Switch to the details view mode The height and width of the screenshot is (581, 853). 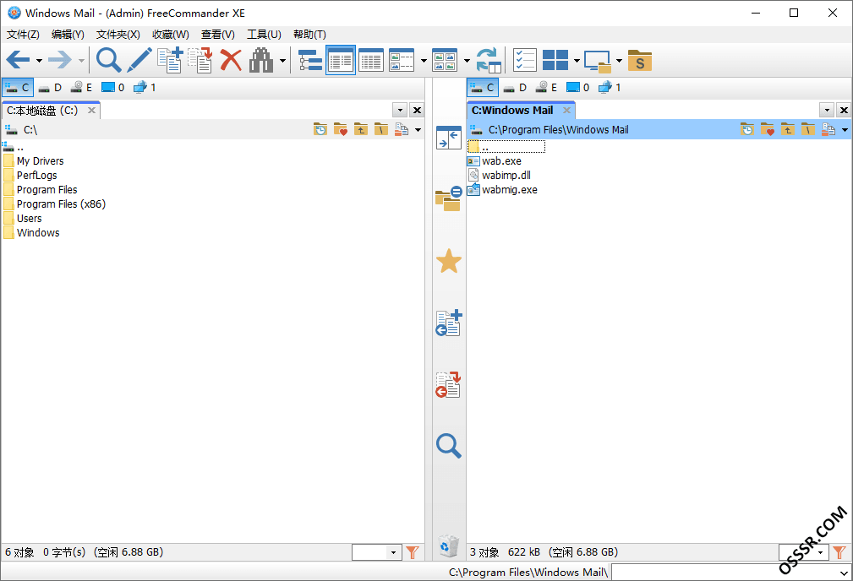(371, 60)
